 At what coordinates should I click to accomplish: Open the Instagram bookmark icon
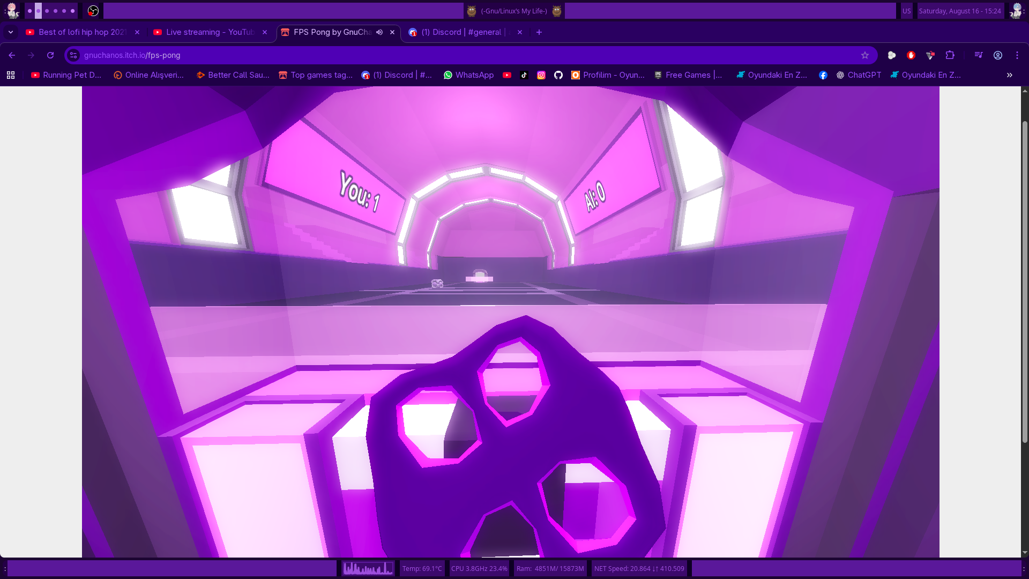tap(541, 75)
